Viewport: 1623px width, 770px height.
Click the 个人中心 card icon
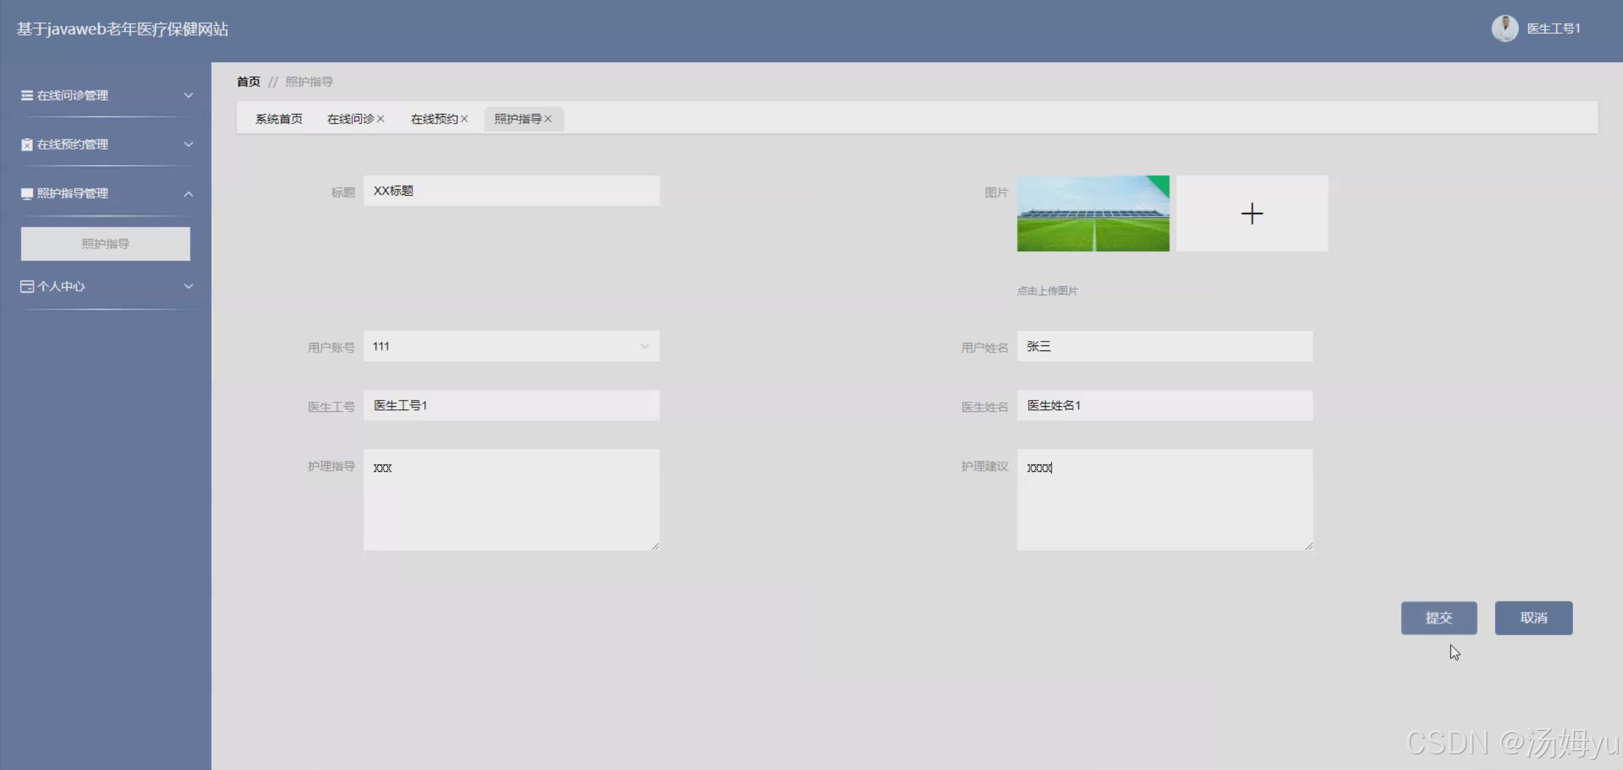tap(27, 286)
